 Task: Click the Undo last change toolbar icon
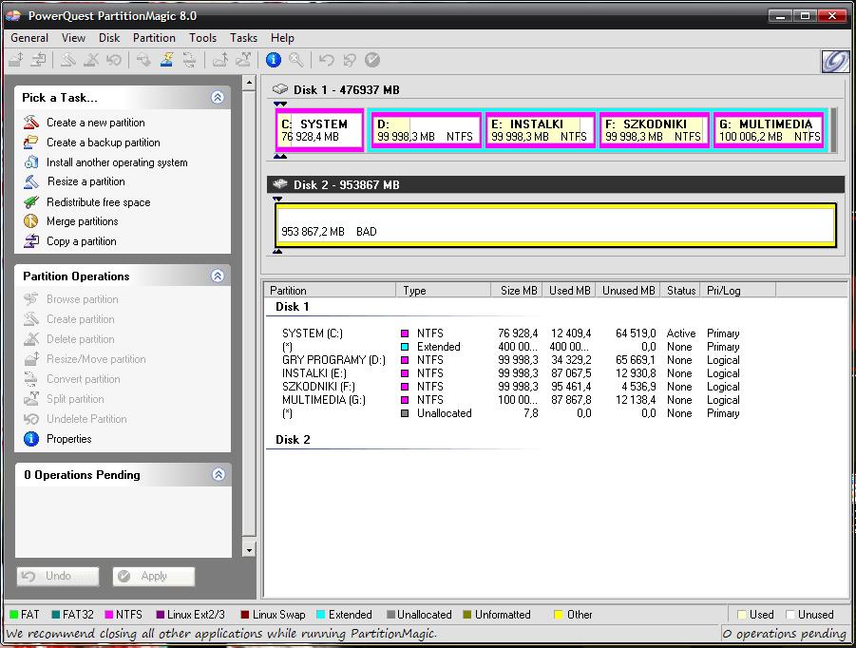[327, 60]
